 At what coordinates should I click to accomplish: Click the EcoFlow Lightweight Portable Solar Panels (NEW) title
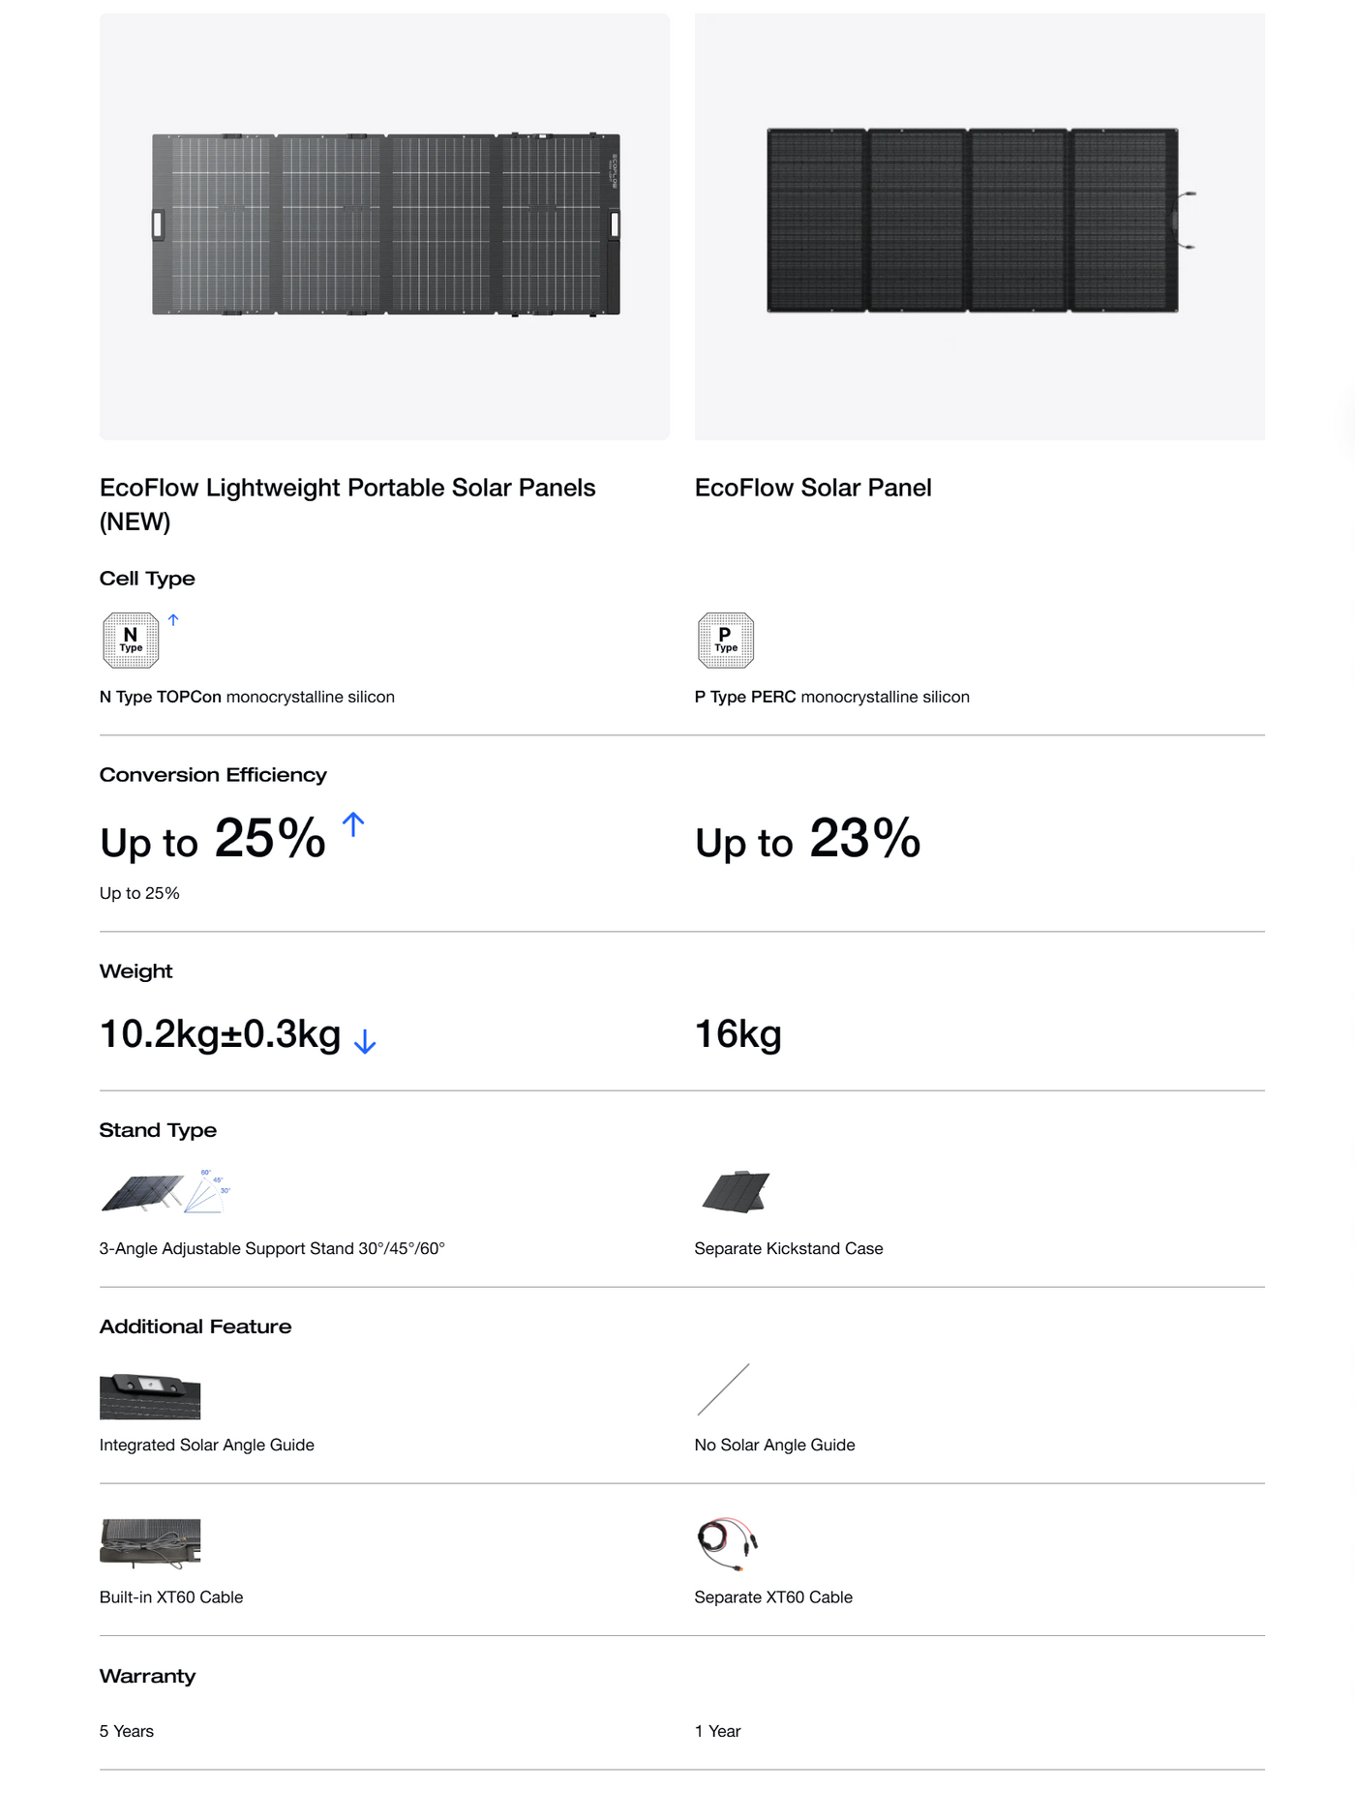[347, 504]
